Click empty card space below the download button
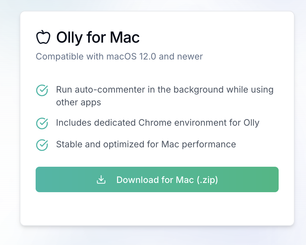Screen dimensions: 306x245 (x=157, y=209)
